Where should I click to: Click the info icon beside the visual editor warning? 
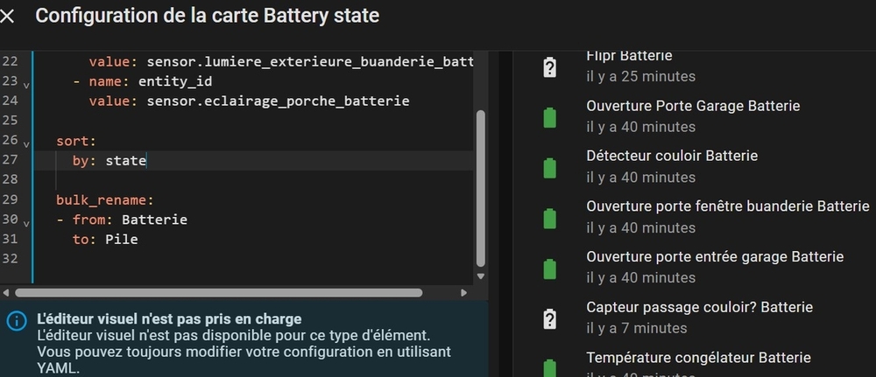tap(17, 321)
